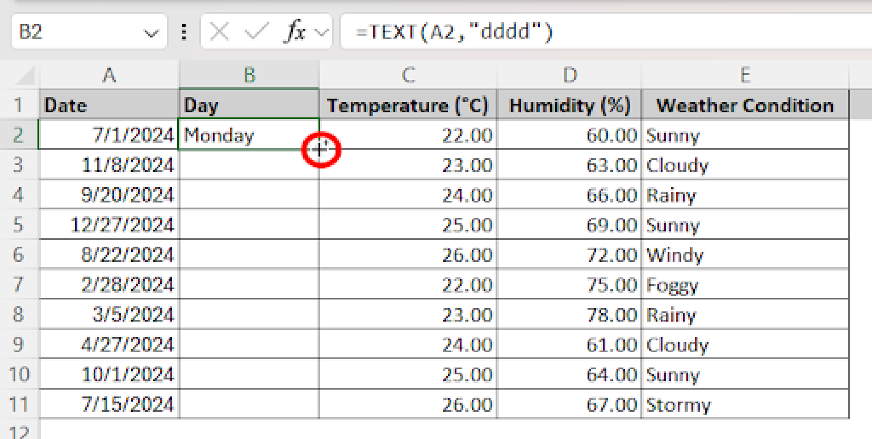Select the cell with value 78.00

coord(570,315)
